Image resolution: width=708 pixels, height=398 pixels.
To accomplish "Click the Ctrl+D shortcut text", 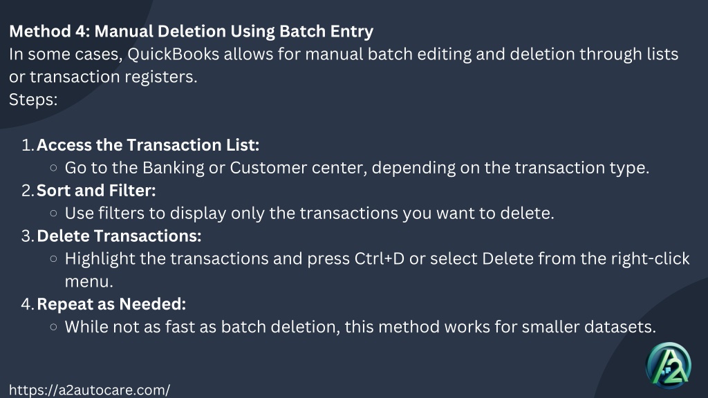I will (x=380, y=258).
